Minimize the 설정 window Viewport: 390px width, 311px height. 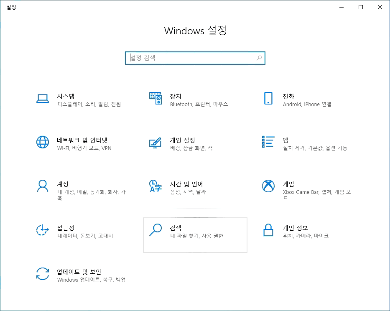point(342,7)
